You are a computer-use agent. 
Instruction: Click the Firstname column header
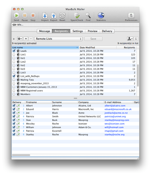tap(38, 102)
